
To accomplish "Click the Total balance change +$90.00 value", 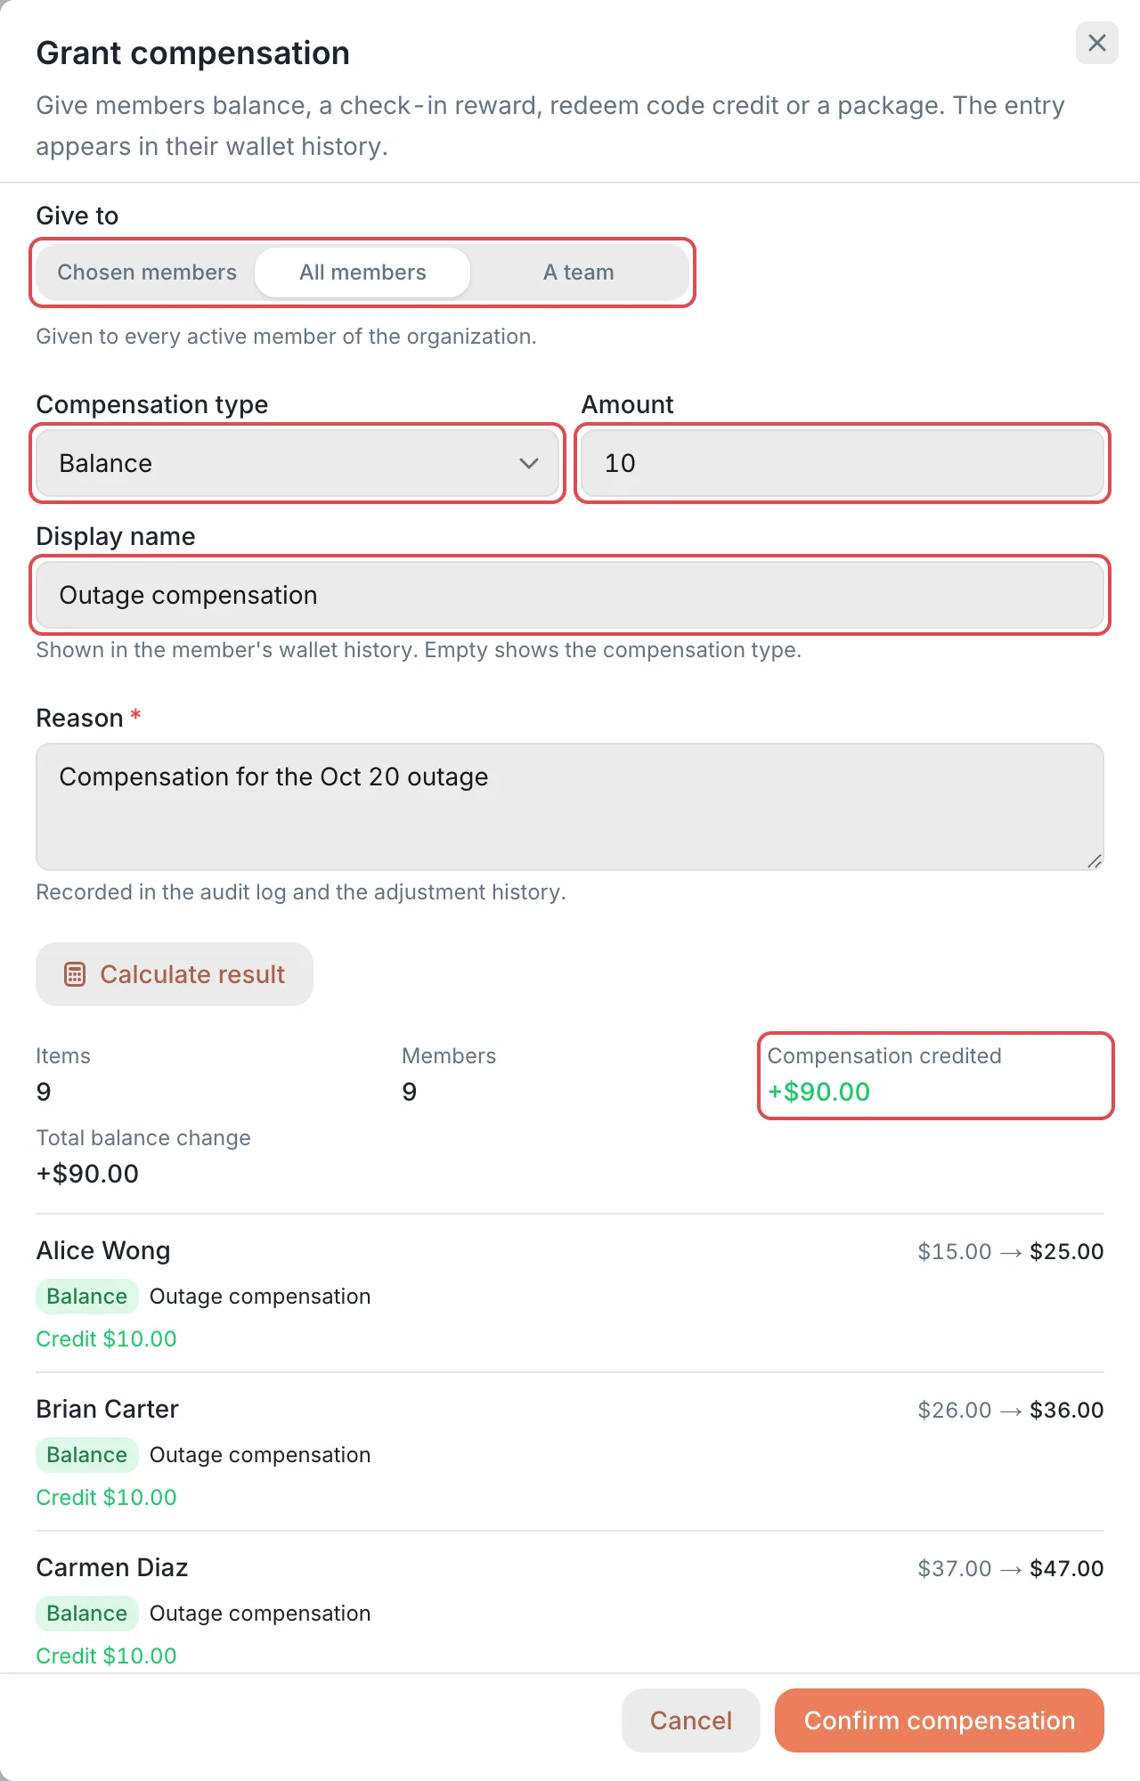I will coord(87,1174).
